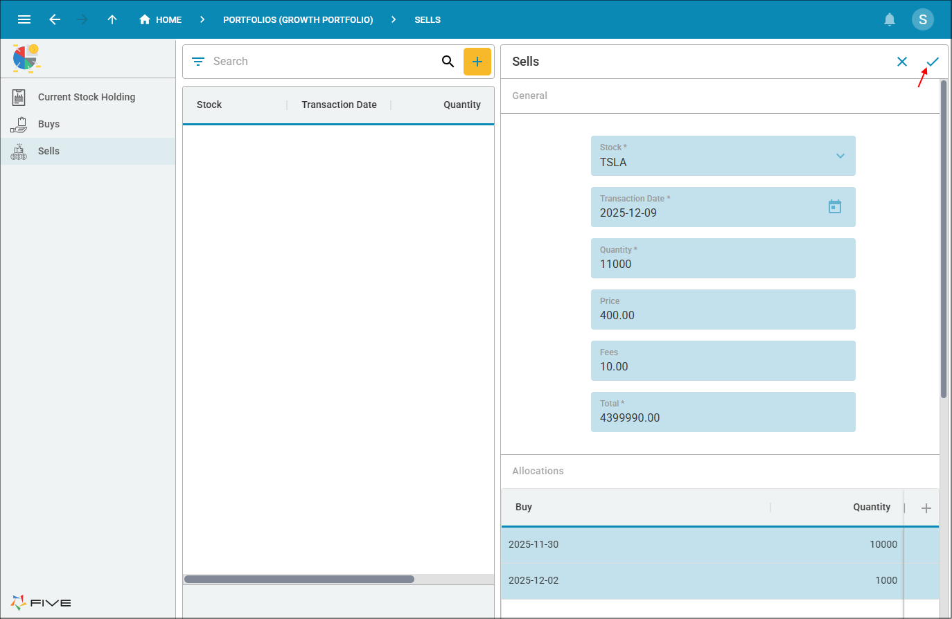Save the Sells form with checkmark
This screenshot has width=952, height=619.
coord(933,62)
